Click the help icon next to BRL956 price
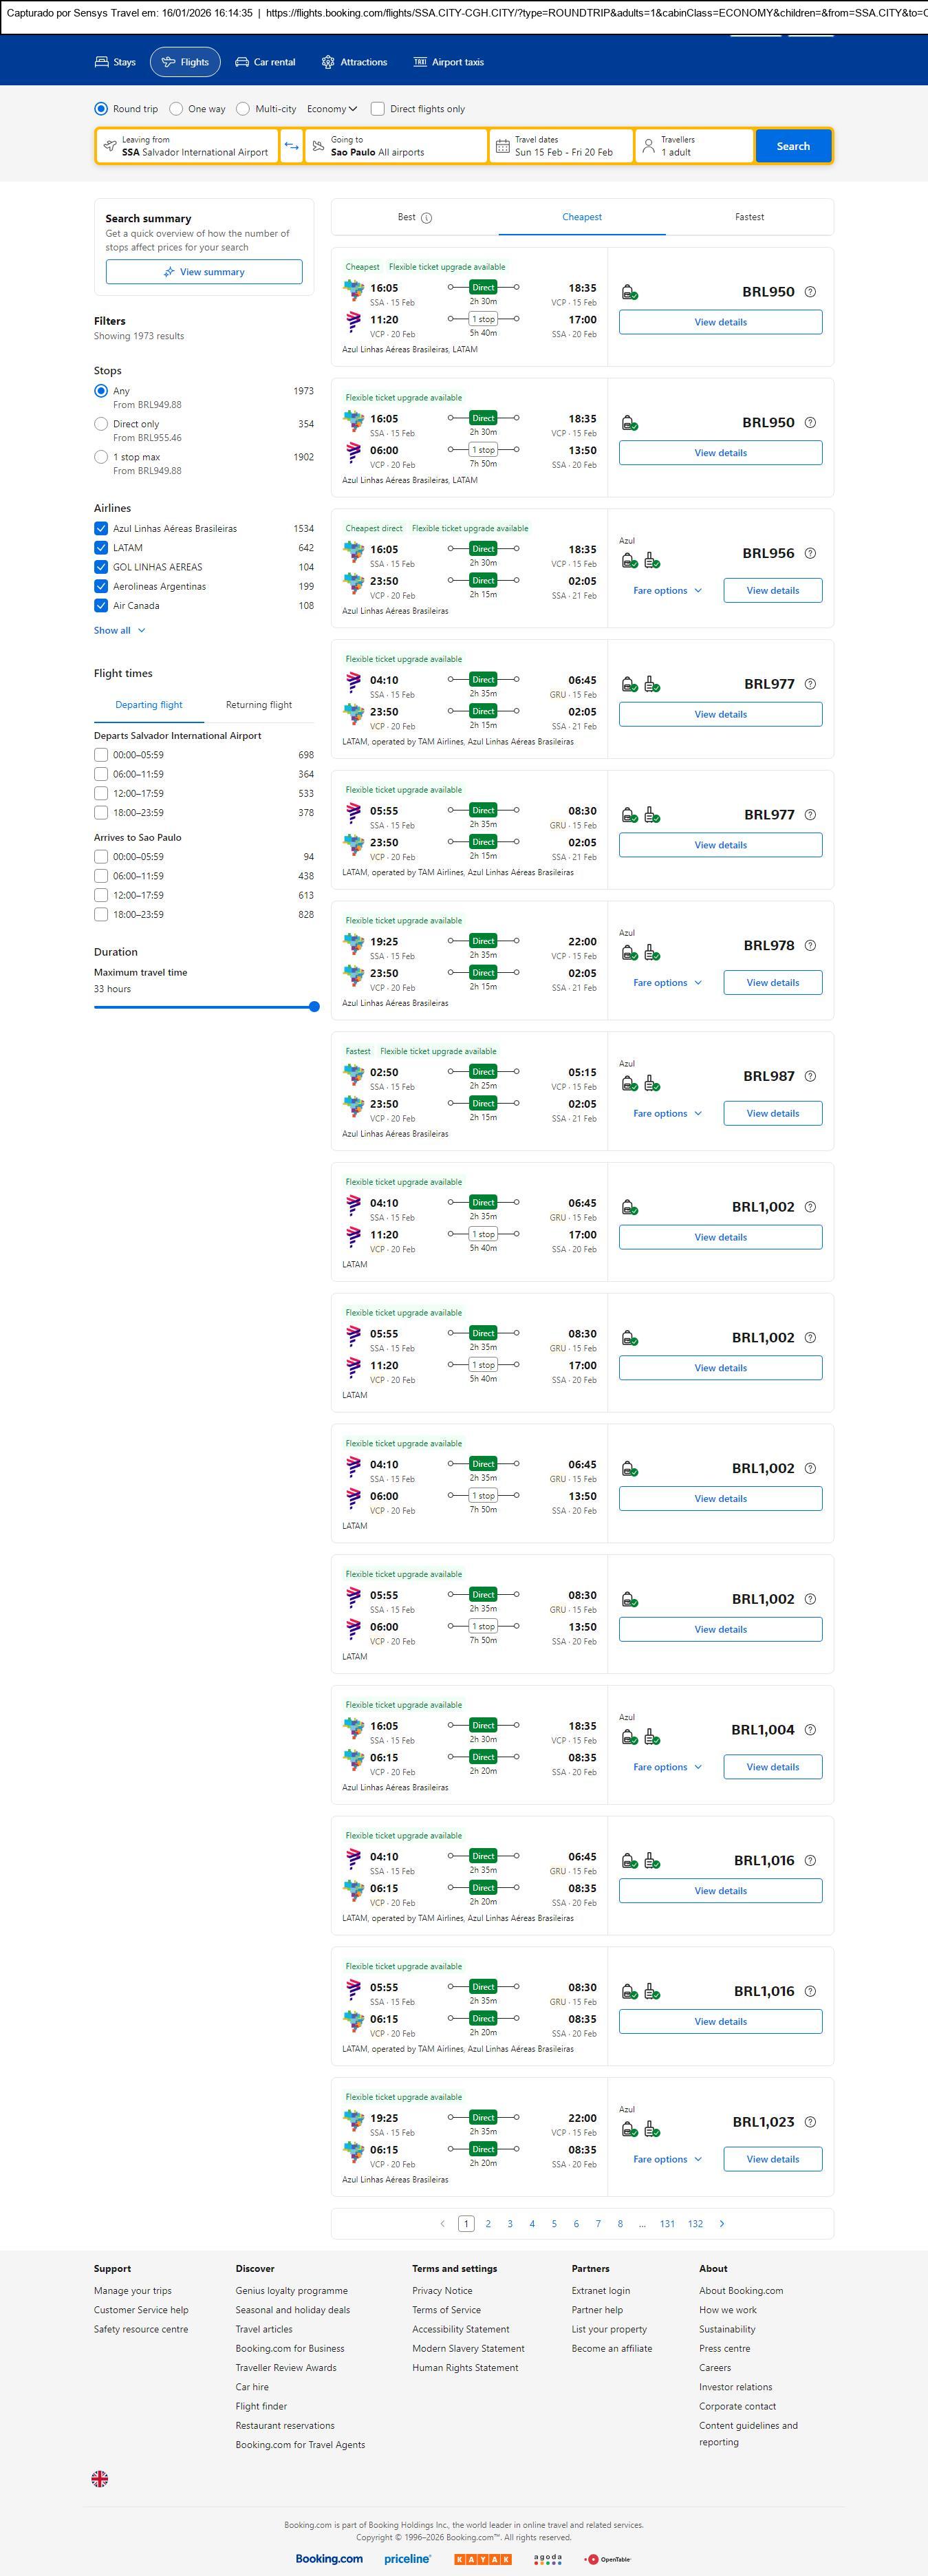The width and height of the screenshot is (928, 2576). tap(810, 553)
